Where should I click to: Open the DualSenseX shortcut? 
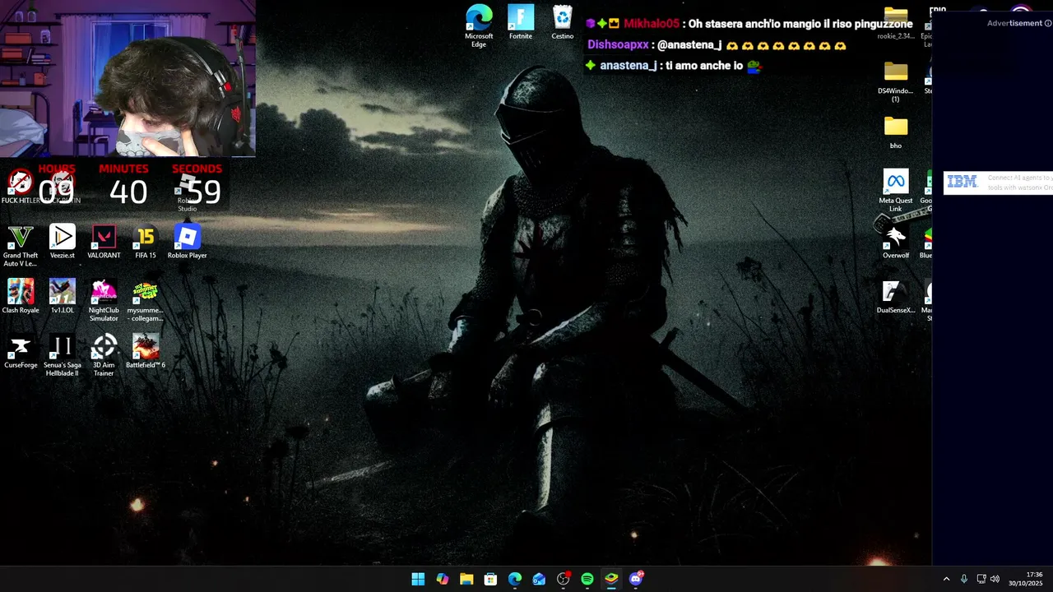pos(896,297)
